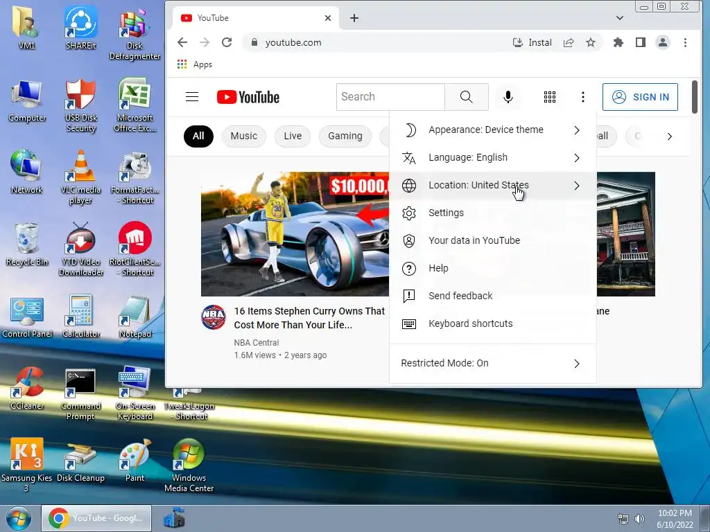Screen dimensions: 710x532
Task: Click the house video thumbnail
Action: point(626,234)
